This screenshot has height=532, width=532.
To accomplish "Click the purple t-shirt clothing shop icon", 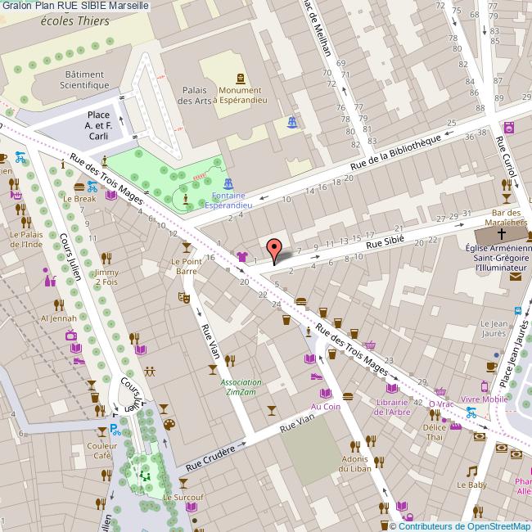I will [x=241, y=257].
